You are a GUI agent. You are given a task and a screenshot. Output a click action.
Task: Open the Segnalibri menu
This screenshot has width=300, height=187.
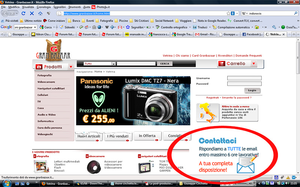coord(60,7)
